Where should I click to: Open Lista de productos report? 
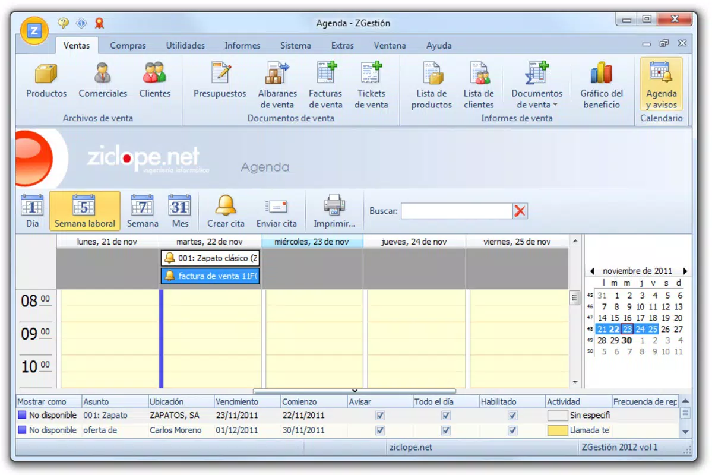431,85
